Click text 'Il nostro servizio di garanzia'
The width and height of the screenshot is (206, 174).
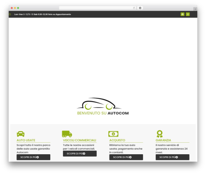[x=167, y=147]
